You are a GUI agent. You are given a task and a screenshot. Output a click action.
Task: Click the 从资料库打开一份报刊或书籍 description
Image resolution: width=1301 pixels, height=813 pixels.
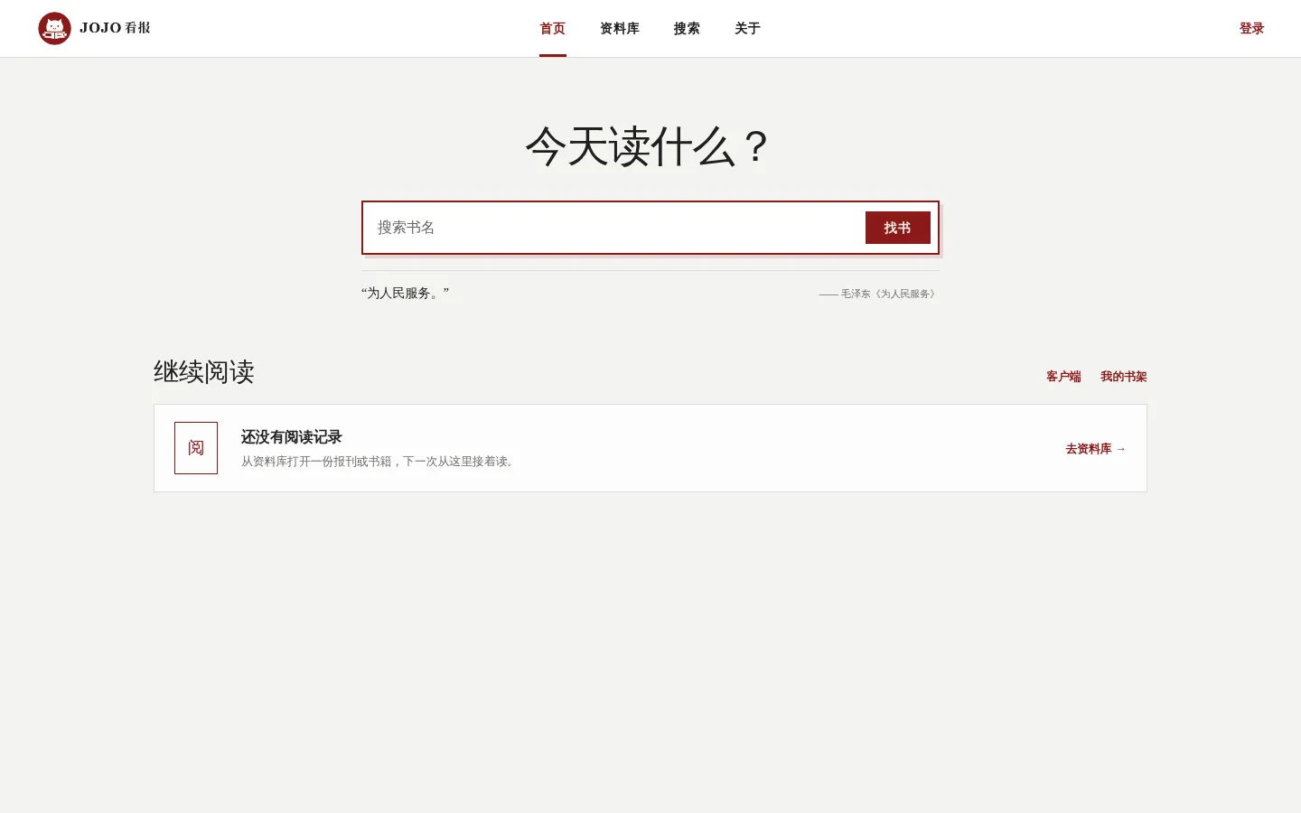[380, 462]
